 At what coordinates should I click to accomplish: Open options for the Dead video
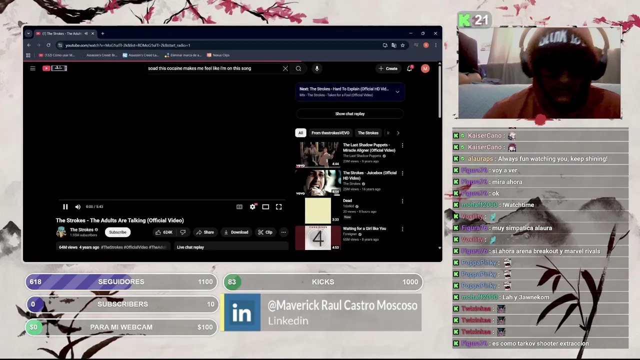tap(402, 201)
